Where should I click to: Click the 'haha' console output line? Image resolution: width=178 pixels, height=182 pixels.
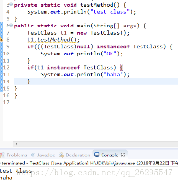tap(6, 178)
